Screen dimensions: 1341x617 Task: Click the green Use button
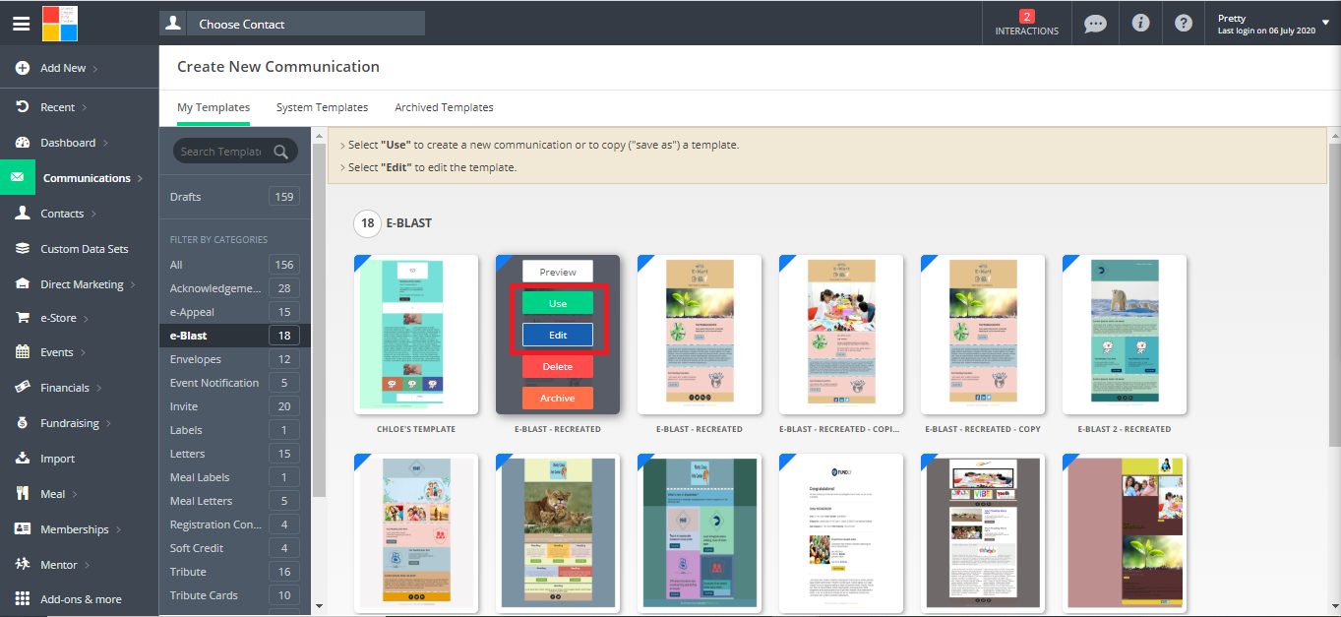click(x=557, y=303)
